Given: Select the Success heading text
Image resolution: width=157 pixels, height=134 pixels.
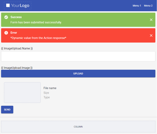Looking at the screenshot, I should (x=16, y=17).
